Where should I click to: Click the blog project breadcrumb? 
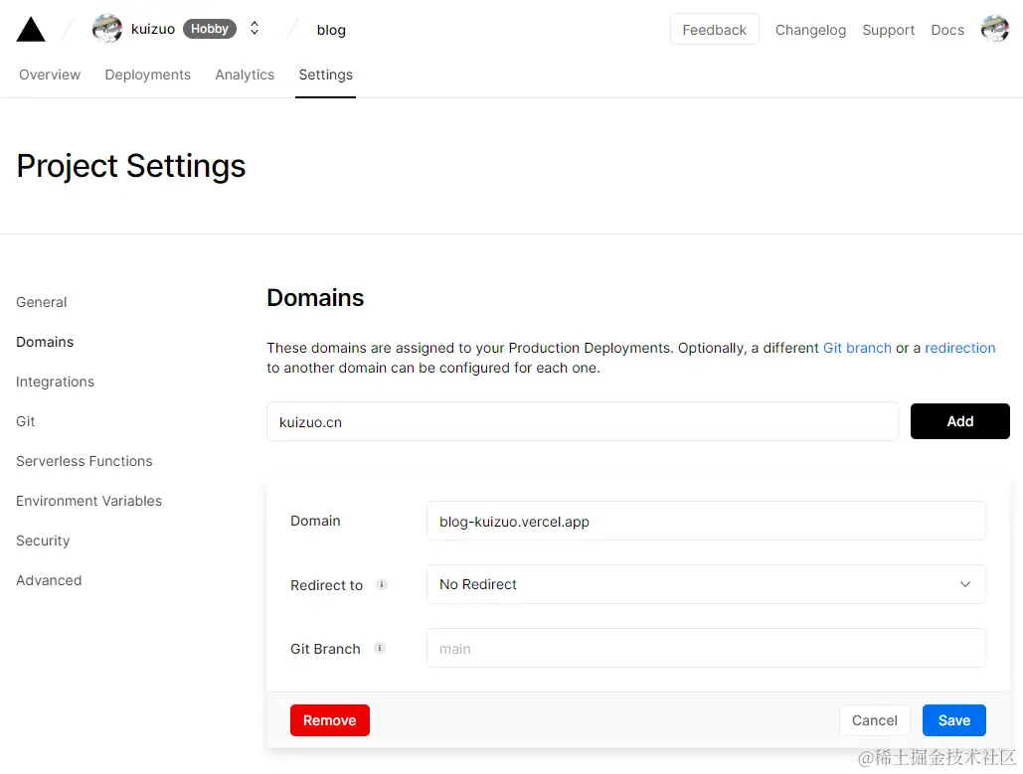coord(331,30)
